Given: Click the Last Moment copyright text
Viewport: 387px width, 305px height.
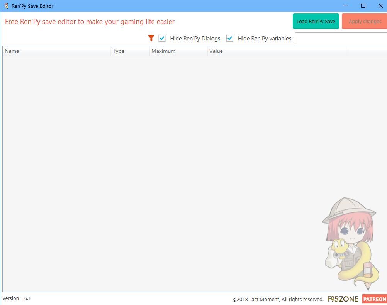Looking at the screenshot, I should point(278,299).
